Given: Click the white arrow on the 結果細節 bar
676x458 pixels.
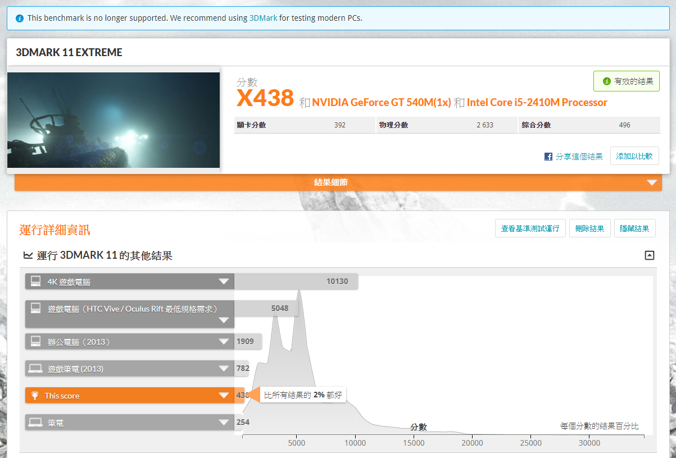Looking at the screenshot, I should coord(652,182).
